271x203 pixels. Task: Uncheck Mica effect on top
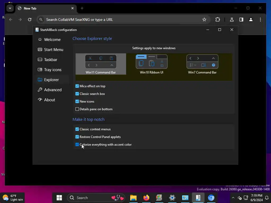[77, 86]
